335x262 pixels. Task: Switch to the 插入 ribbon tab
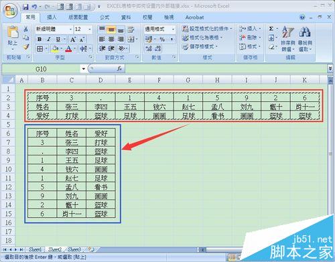(x=52, y=17)
